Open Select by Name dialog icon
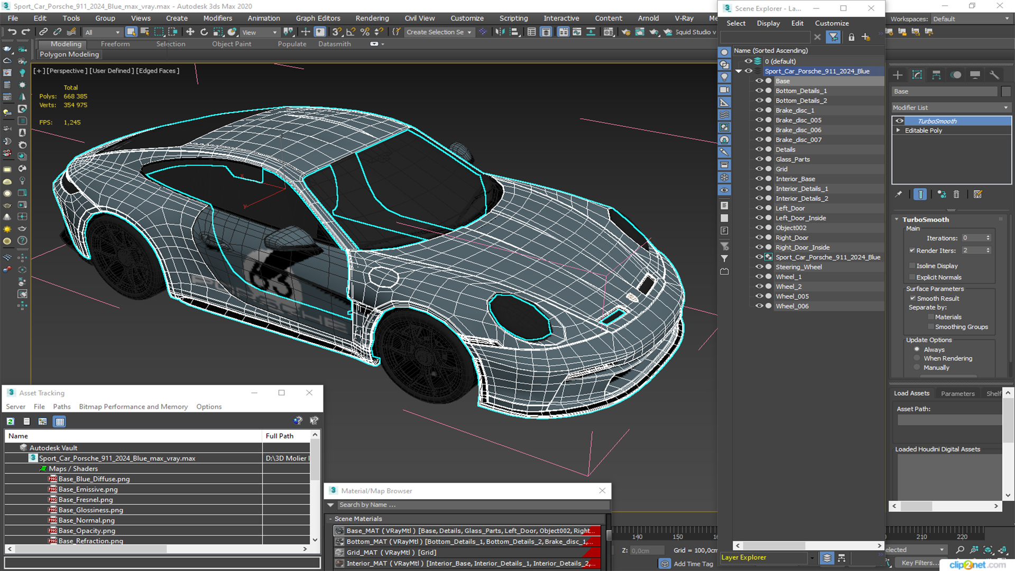This screenshot has height=571, width=1015. (145, 32)
